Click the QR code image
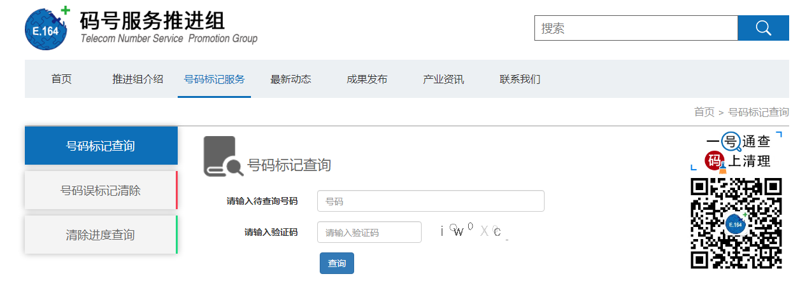Image resolution: width=807 pixels, height=295 pixels. click(736, 223)
